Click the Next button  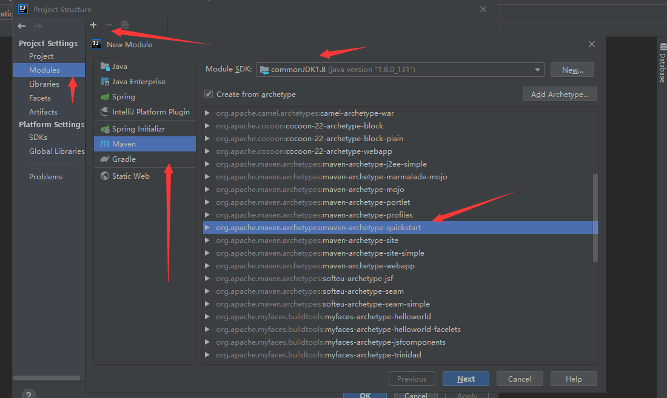click(x=466, y=379)
